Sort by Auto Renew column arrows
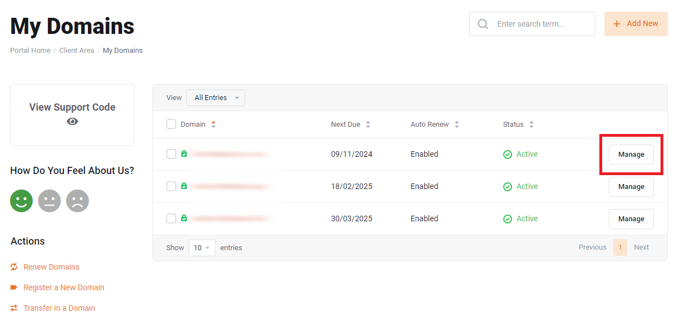 (457, 125)
